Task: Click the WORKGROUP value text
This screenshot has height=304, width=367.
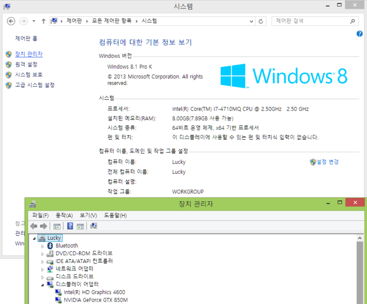Action: [188, 192]
